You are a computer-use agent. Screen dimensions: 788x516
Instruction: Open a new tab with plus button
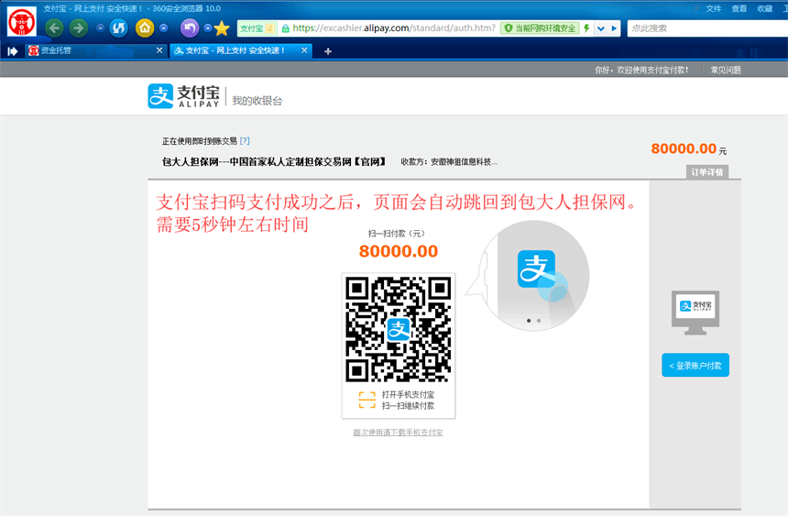tap(328, 50)
